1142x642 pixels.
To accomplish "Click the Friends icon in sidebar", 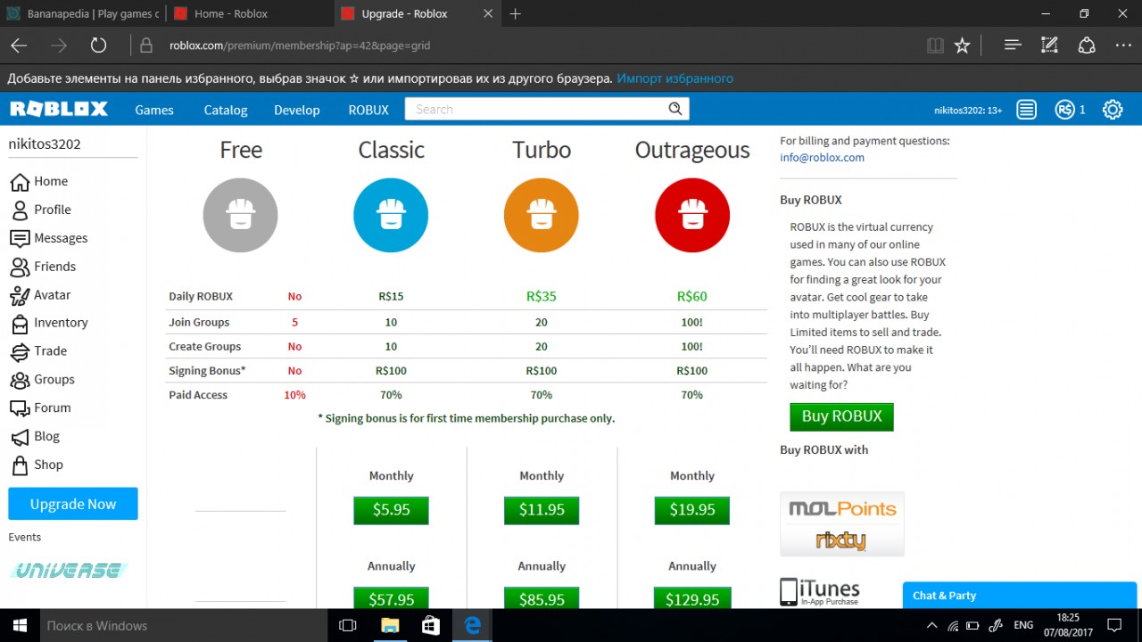I will [20, 267].
